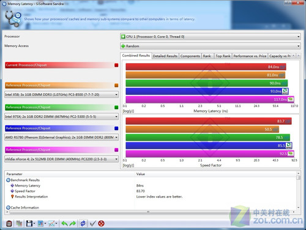Click the save (floppy disk) toolbar icon

pyautogui.click(x=29, y=223)
